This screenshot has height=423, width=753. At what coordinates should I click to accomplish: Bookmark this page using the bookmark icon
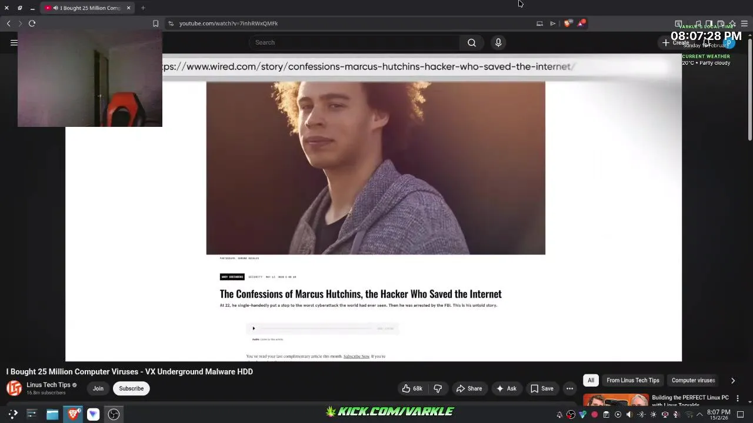(x=155, y=23)
